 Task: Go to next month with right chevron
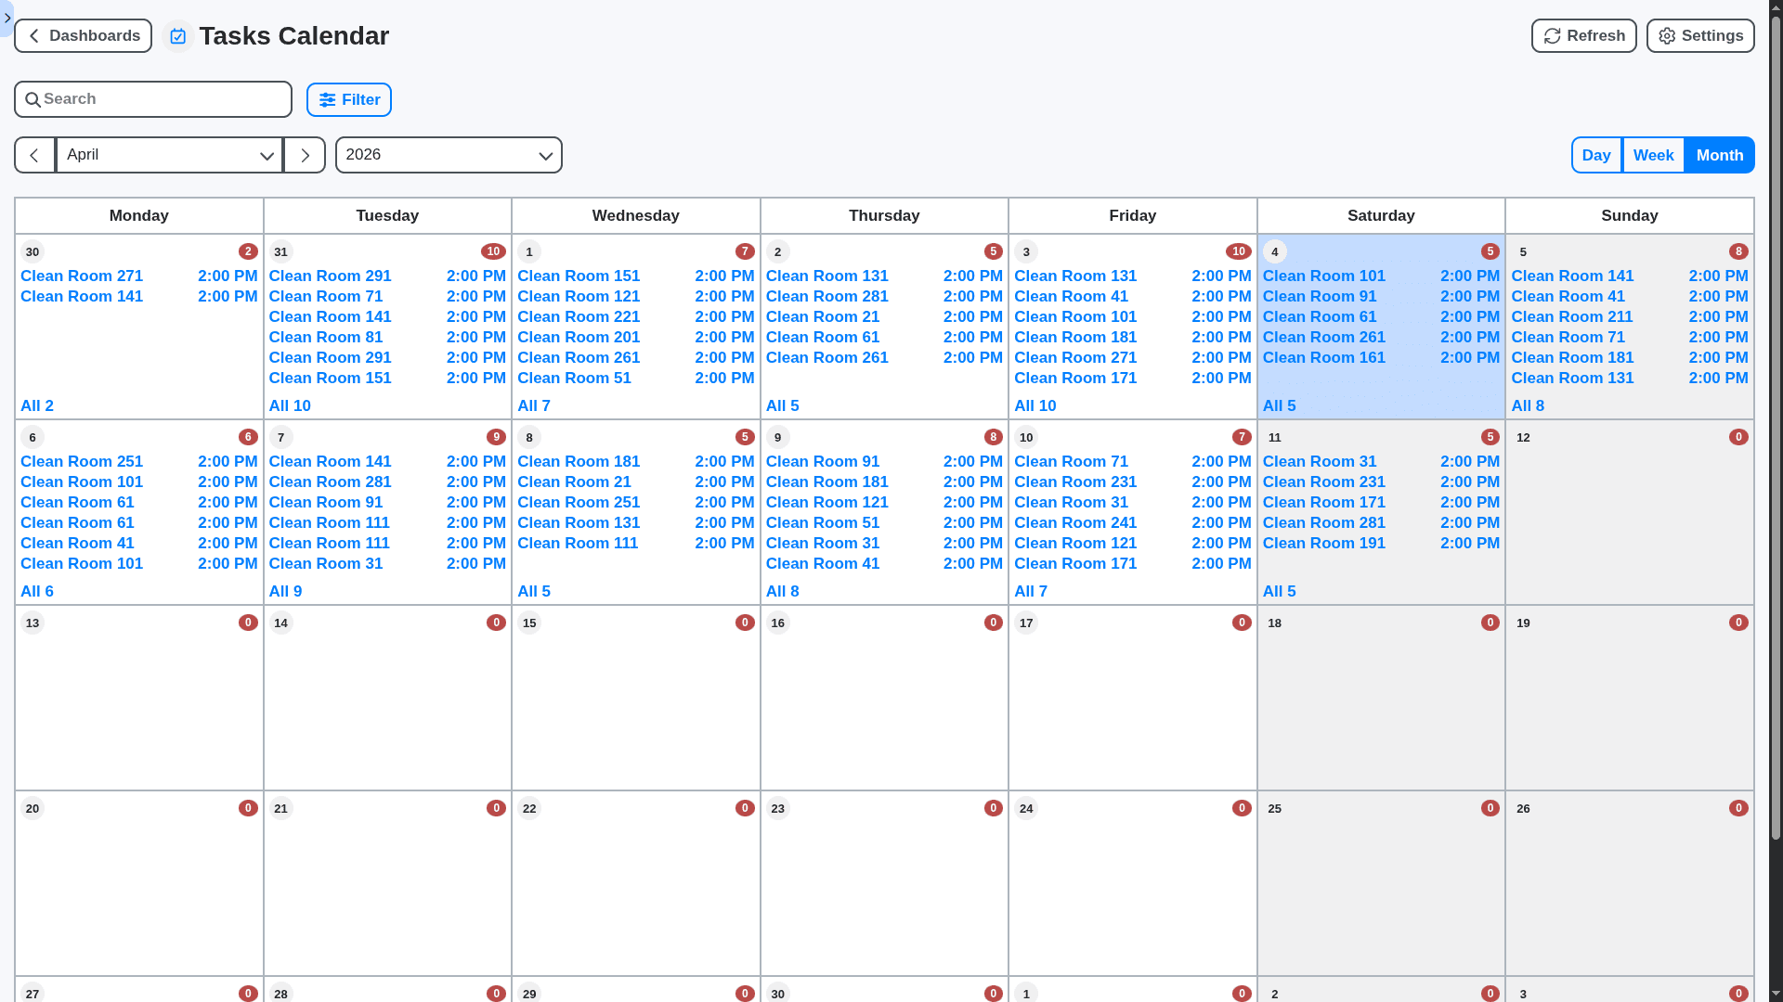[304, 155]
